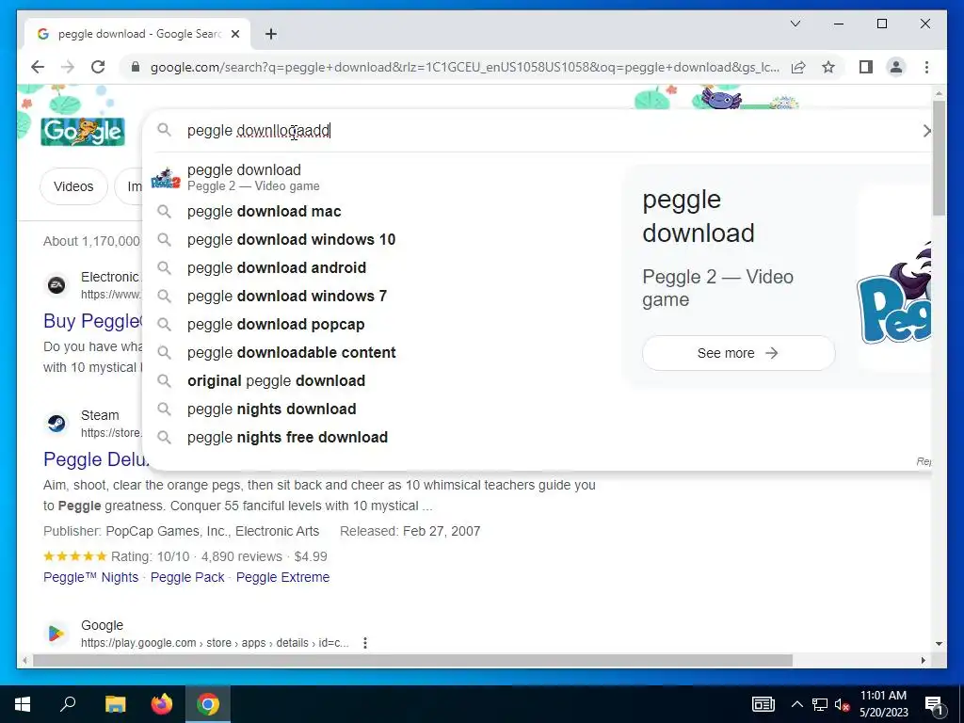
Task: Open the clock showing 11:01 AM
Action: (x=883, y=704)
